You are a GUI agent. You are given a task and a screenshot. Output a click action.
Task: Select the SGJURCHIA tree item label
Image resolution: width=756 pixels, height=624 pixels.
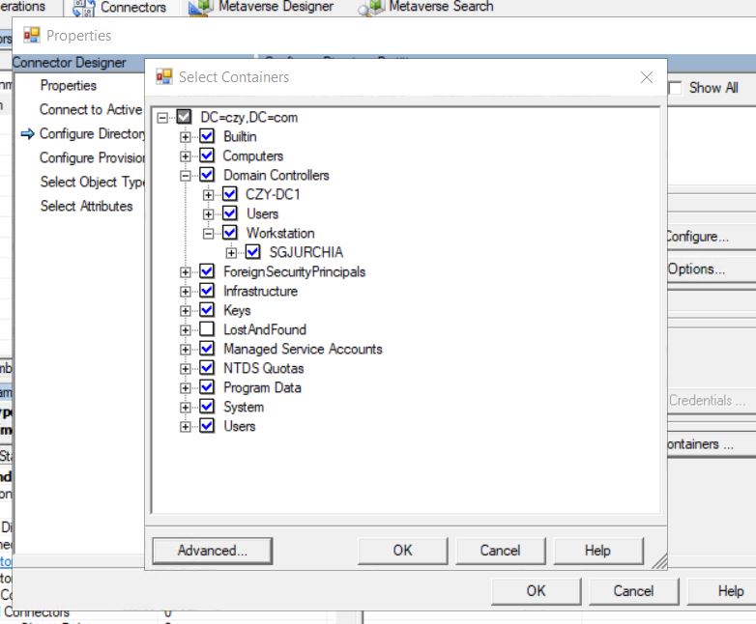pyautogui.click(x=306, y=252)
